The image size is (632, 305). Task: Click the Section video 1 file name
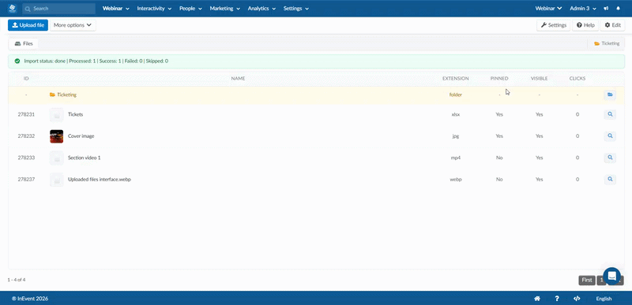85,158
